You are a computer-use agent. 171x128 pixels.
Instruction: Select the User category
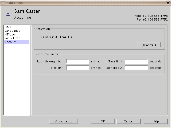tap(17, 27)
